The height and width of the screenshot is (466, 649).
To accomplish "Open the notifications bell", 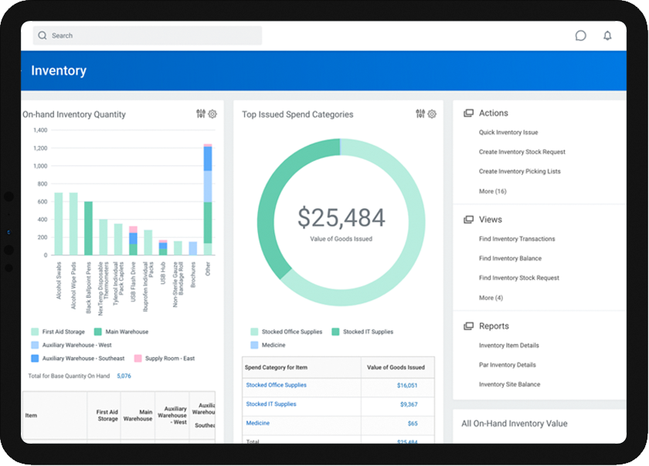I will (607, 35).
